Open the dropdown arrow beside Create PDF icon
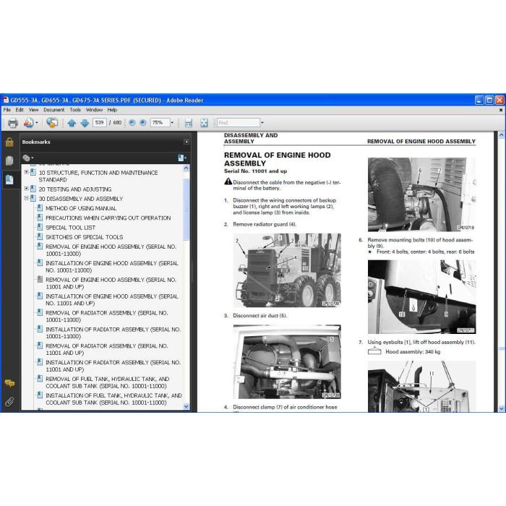 (37, 123)
